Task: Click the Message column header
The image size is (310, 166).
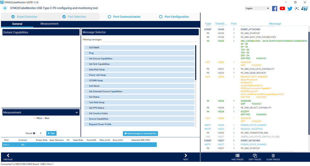Action: pyautogui.click(x=275, y=24)
